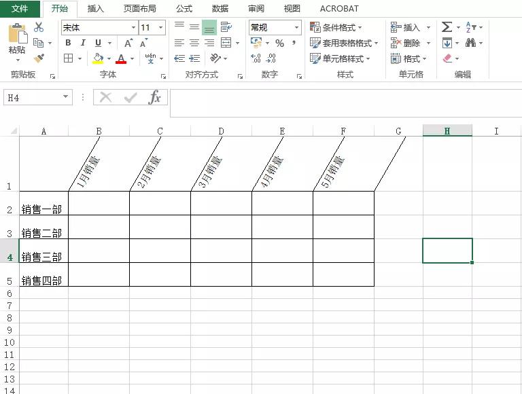Toggle Italic formatting
The width and height of the screenshot is (522, 394).
tap(83, 43)
